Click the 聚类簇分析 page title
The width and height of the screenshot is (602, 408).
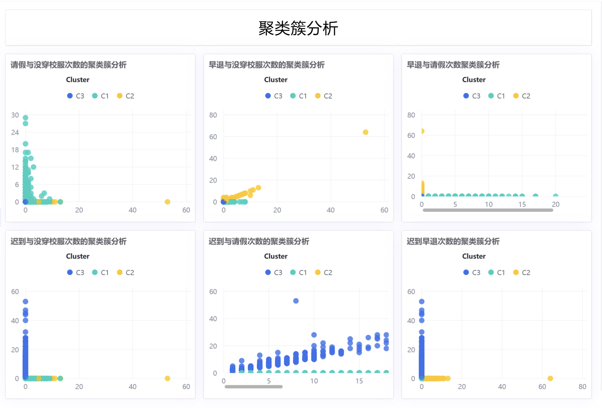pyautogui.click(x=298, y=28)
